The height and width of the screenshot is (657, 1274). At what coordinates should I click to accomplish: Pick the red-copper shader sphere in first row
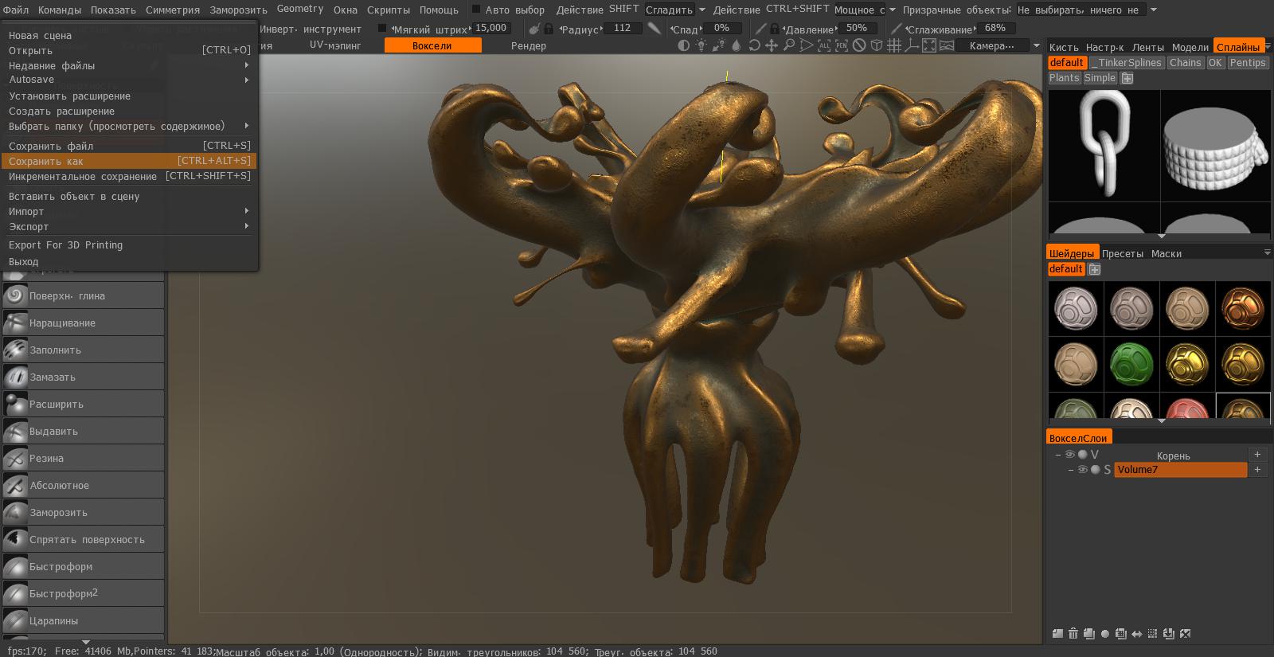(x=1243, y=308)
